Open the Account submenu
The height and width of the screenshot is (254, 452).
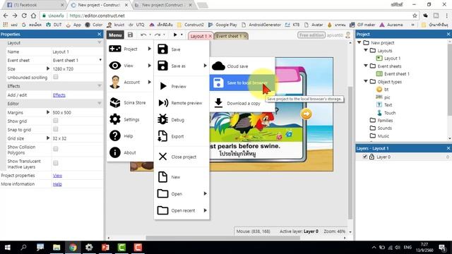tap(130, 82)
